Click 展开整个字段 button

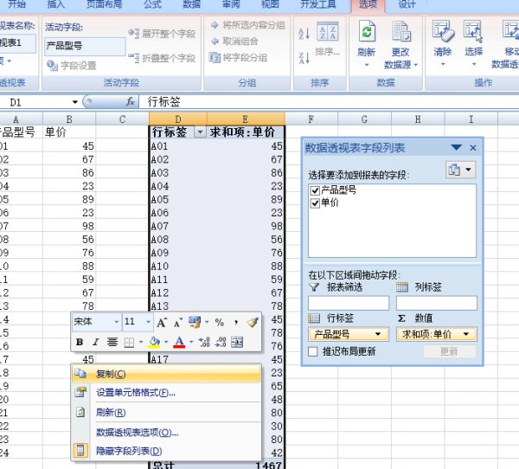[x=163, y=34]
